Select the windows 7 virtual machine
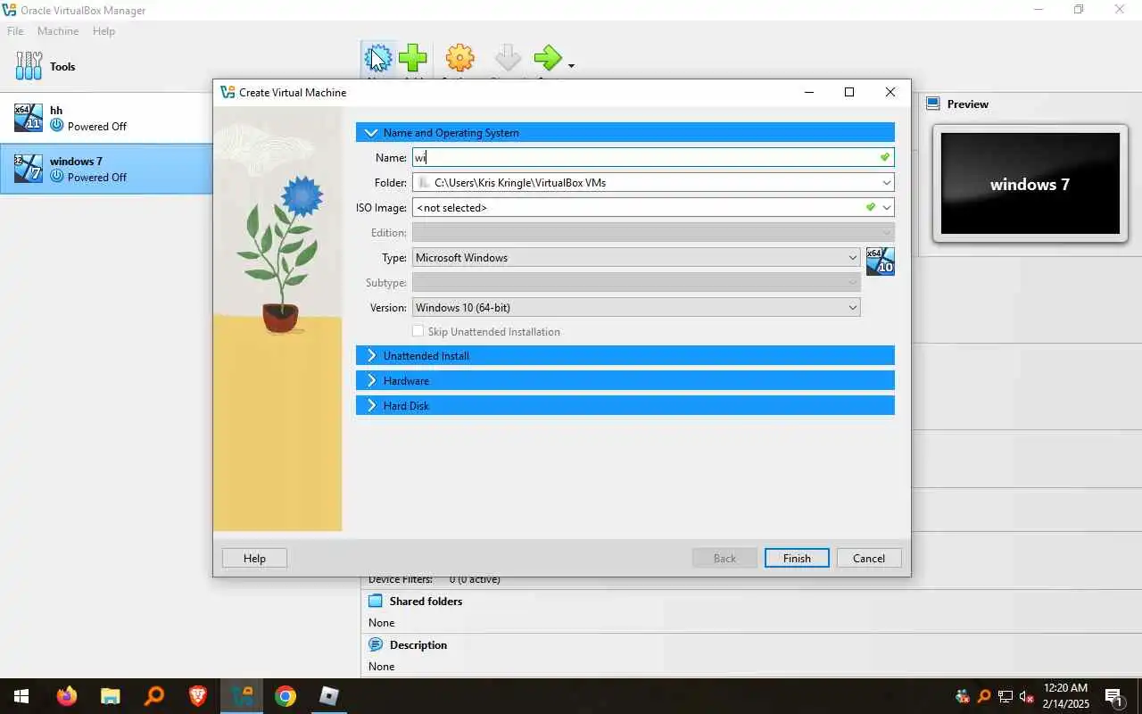1142x714 pixels. tap(106, 169)
